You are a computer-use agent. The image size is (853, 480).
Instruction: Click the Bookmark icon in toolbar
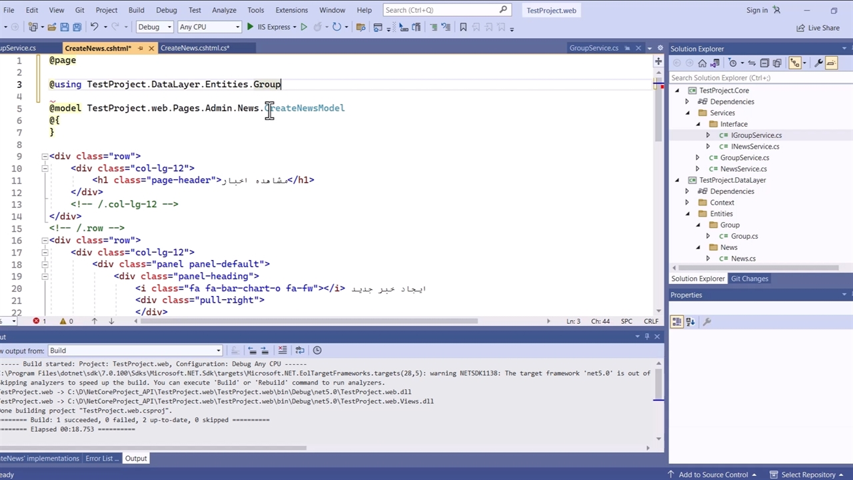pyautogui.click(x=463, y=27)
